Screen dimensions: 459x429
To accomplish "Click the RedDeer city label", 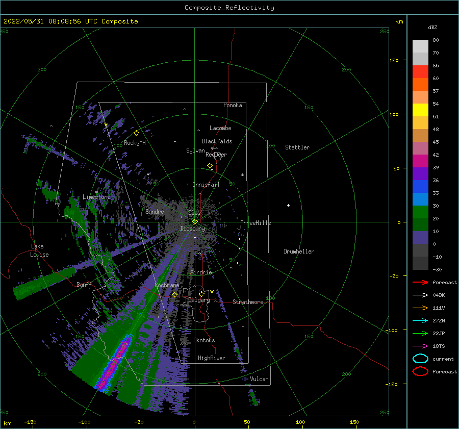I will point(216,155).
